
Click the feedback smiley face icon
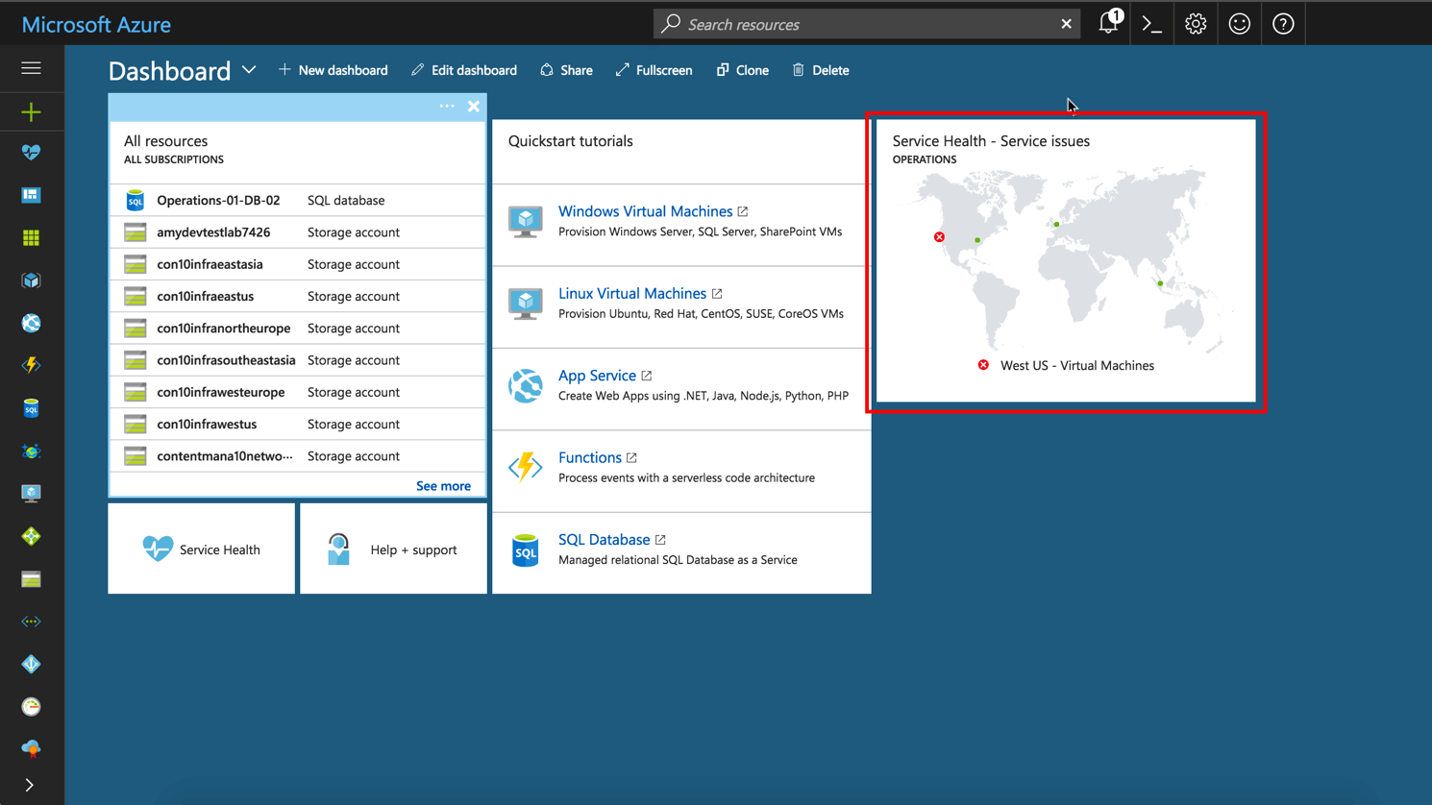click(x=1239, y=24)
